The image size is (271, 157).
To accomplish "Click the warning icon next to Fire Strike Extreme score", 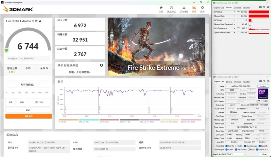I will (40, 21).
